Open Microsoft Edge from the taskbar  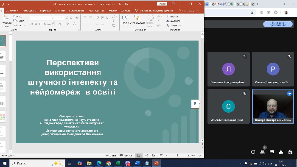(x=99, y=163)
